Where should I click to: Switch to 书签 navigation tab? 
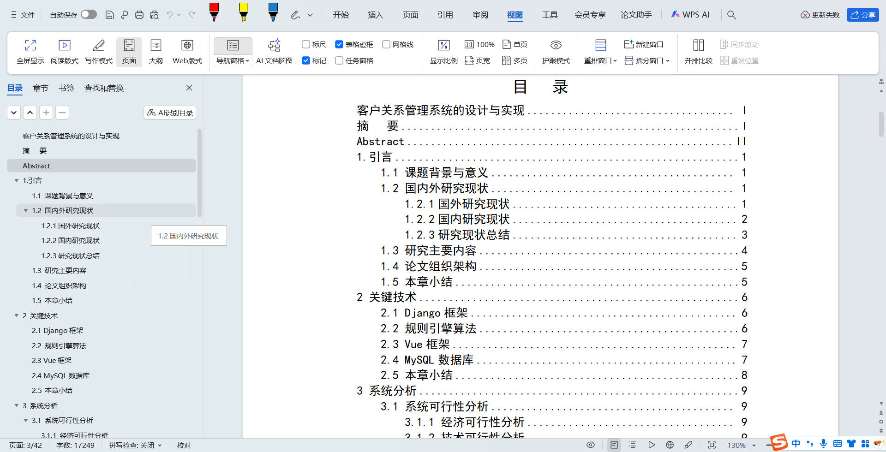(x=66, y=88)
